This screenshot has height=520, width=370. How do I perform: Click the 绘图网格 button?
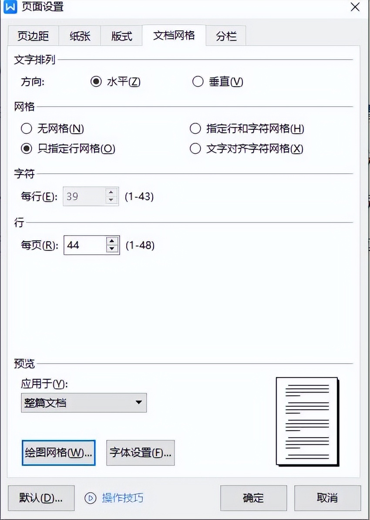tap(59, 452)
